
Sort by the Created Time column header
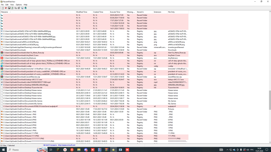(x=101, y=12)
